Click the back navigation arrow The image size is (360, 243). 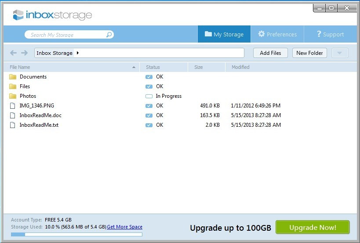point(13,53)
